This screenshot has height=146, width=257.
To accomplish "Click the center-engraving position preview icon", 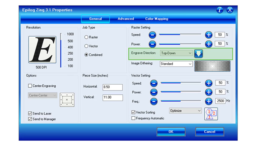I will pyautogui.click(x=67, y=100).
